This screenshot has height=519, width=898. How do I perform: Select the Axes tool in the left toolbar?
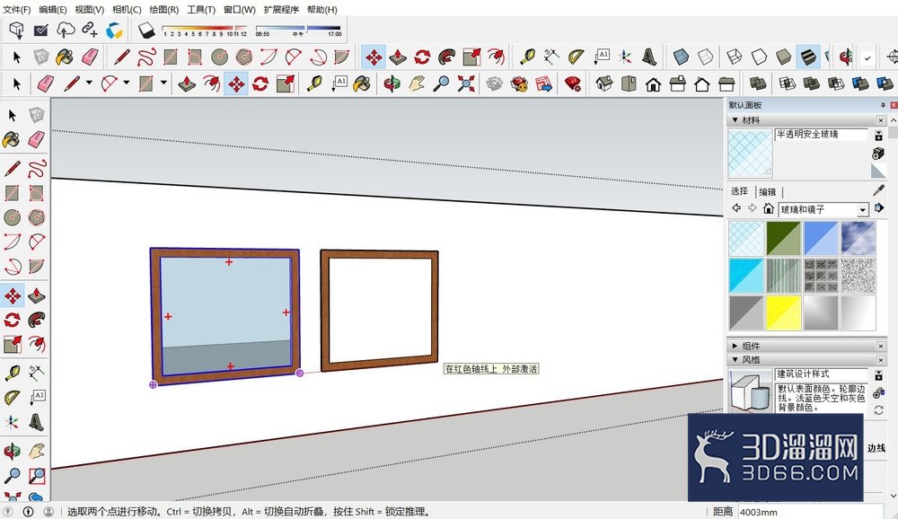(12, 422)
